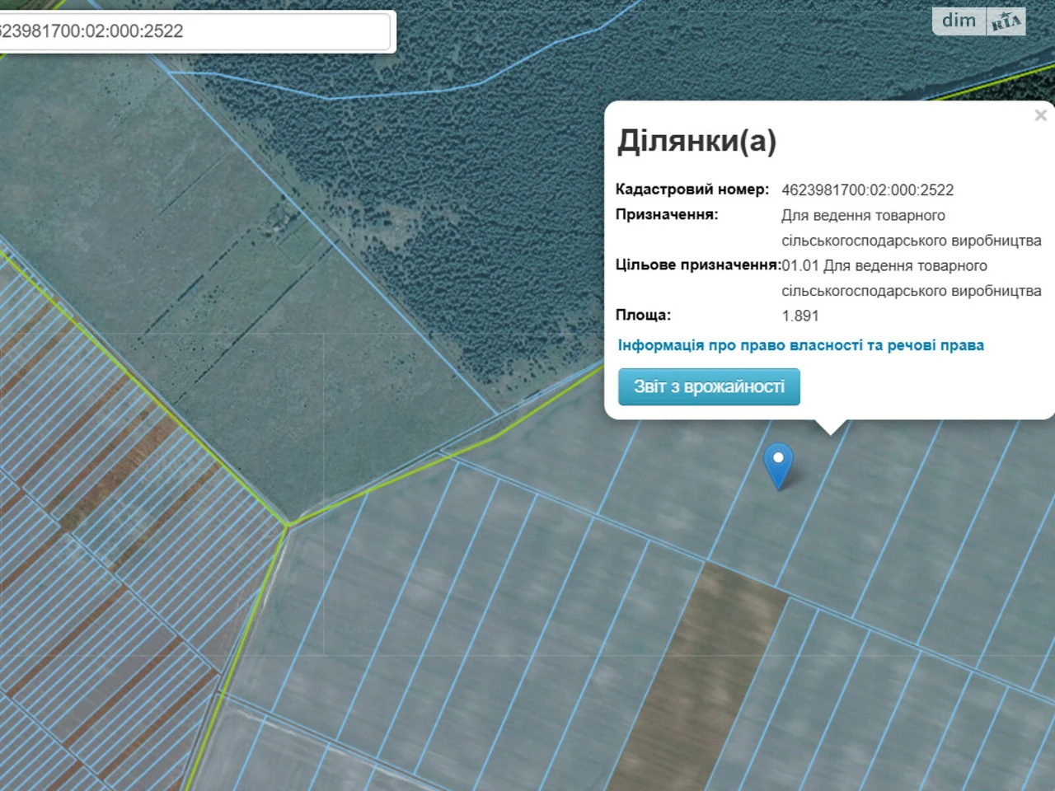Open the Звіт з врожайності report
This screenshot has width=1055, height=791.
[x=709, y=386]
